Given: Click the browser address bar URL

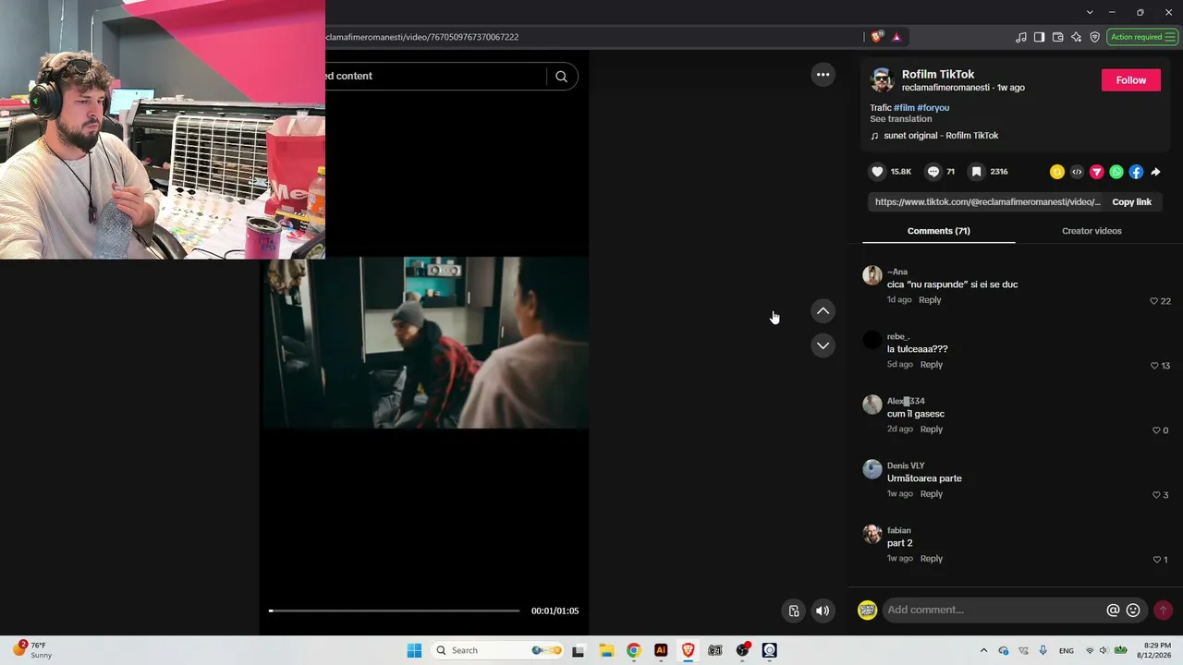Looking at the screenshot, I should click(x=421, y=37).
